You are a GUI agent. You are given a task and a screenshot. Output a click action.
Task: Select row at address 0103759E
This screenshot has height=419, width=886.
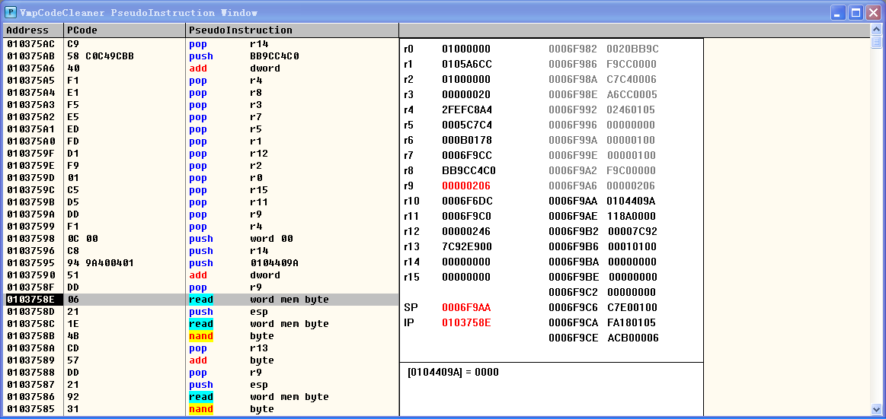point(201,165)
